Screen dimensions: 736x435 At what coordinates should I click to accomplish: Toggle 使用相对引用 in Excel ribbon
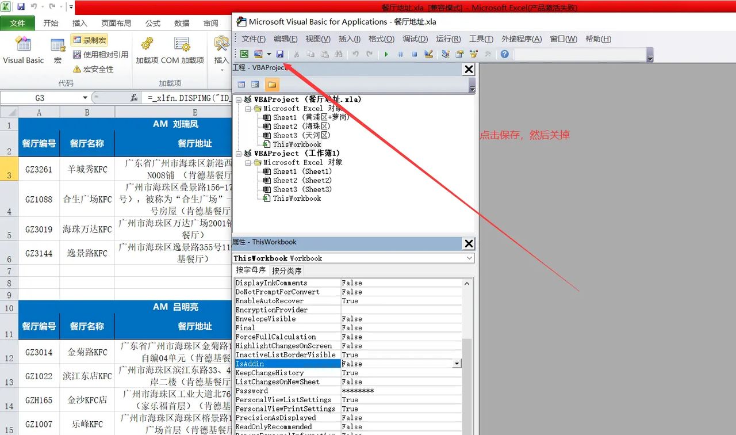101,55
